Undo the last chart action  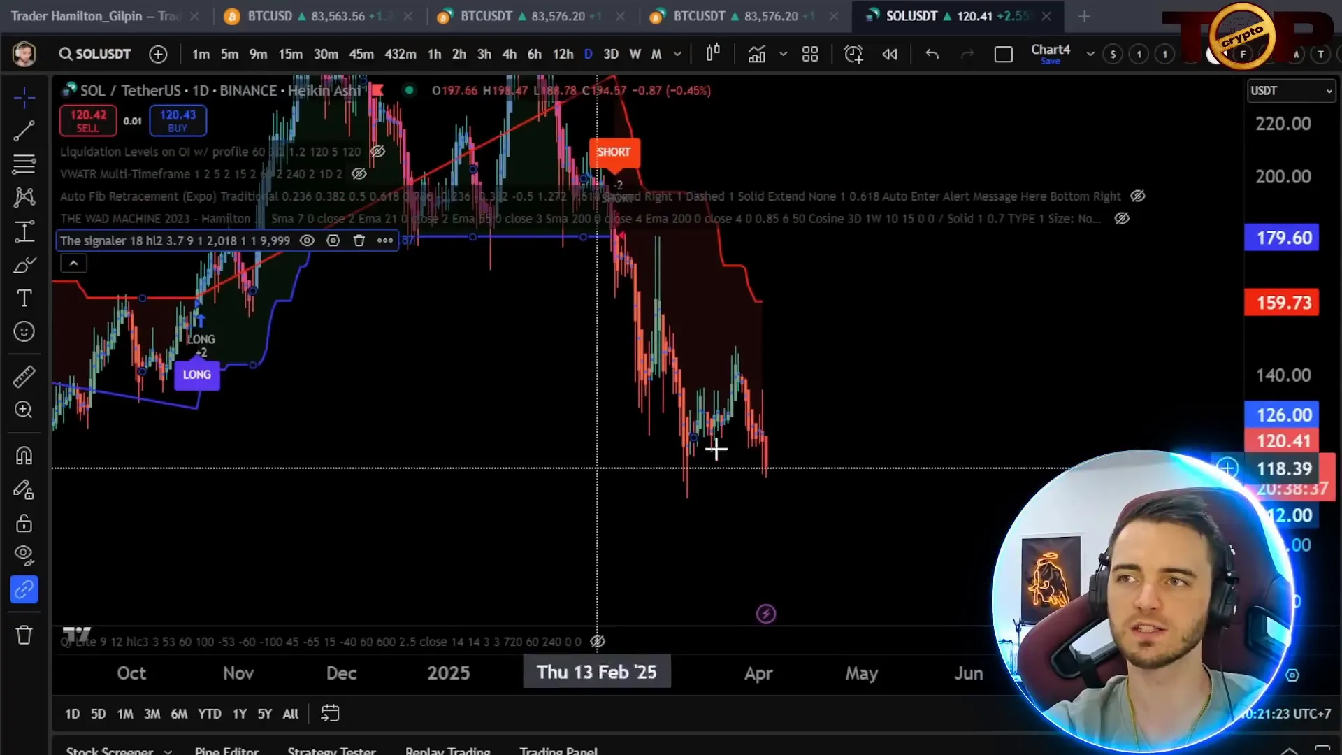[932, 54]
